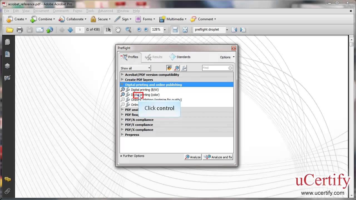Open the zoom percentage dropdown arrow
This screenshot has width=356, height=200.
(x=165, y=30)
